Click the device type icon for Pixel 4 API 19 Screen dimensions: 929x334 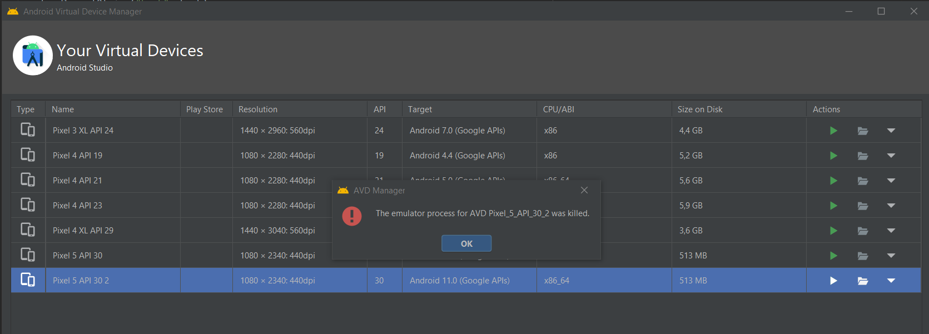[28, 155]
